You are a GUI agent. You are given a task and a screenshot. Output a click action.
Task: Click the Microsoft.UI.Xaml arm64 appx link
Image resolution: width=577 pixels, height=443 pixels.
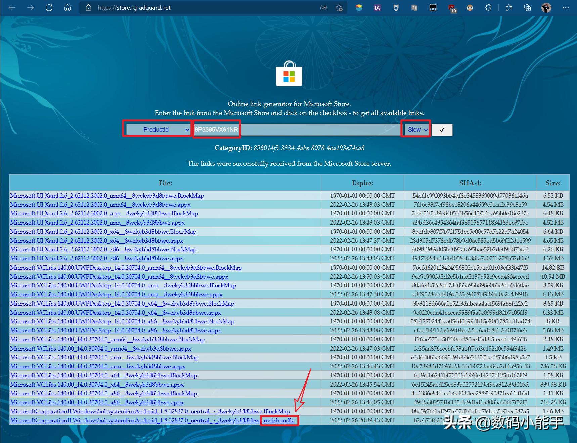coord(100,204)
